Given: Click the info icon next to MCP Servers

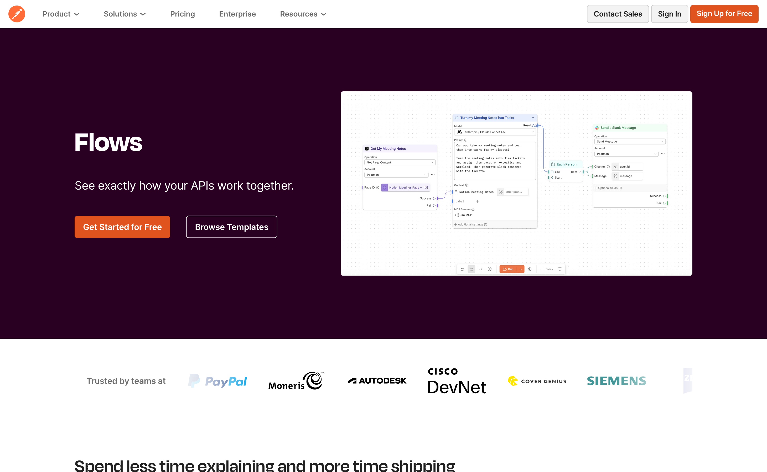Looking at the screenshot, I should (473, 210).
